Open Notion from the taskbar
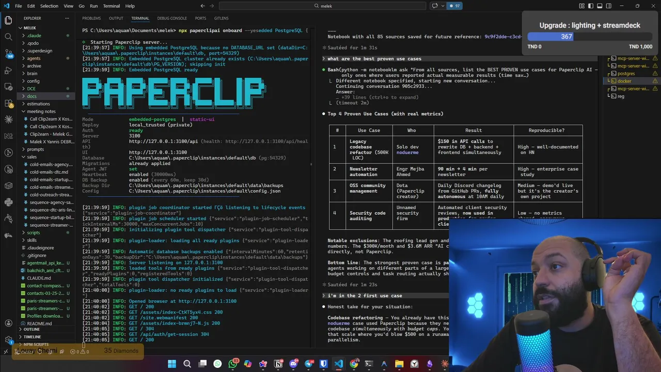661x372 pixels. tap(278, 364)
